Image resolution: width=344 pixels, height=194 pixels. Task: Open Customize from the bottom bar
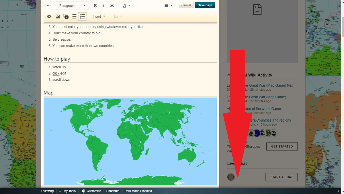93,191
